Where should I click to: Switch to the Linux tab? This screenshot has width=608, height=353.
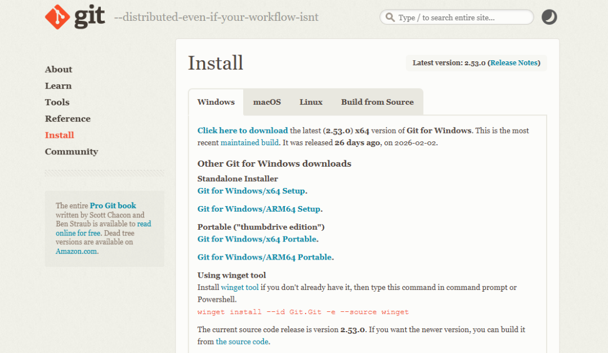tap(311, 102)
